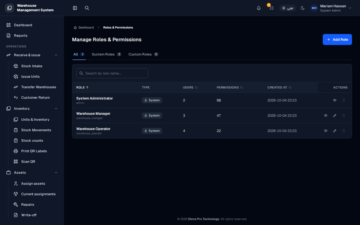Open Transfer Warehouses page
This screenshot has height=225, width=360.
tap(35, 87)
